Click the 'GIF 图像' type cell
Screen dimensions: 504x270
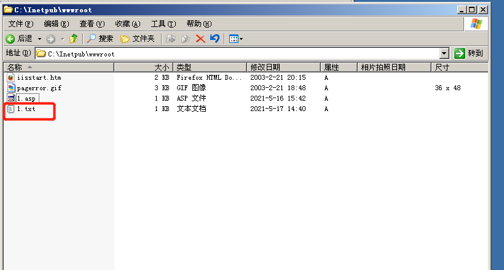coord(191,88)
